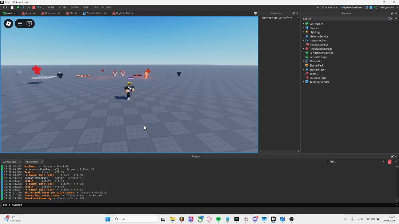Expand the Lighting tree node

tap(303, 32)
